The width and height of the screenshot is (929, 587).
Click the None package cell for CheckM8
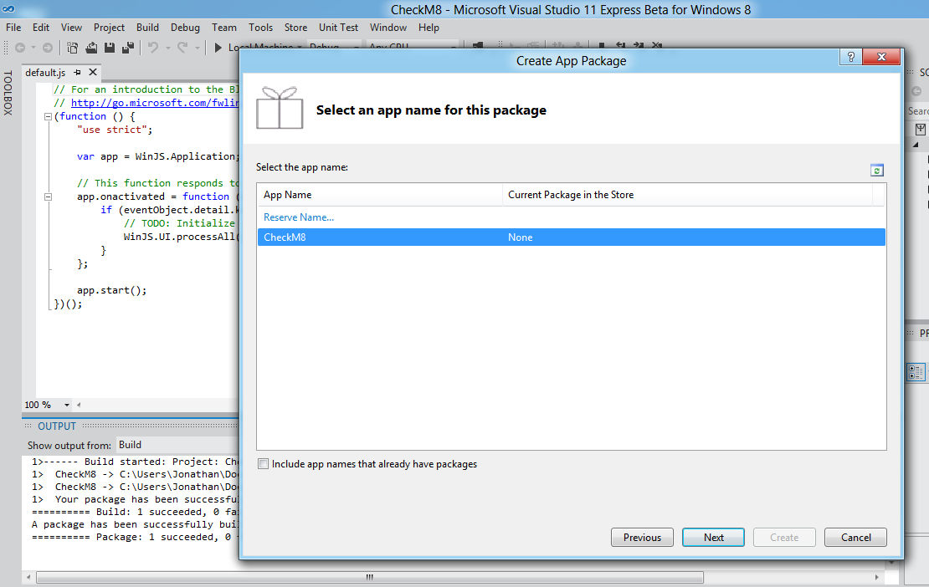(x=521, y=237)
